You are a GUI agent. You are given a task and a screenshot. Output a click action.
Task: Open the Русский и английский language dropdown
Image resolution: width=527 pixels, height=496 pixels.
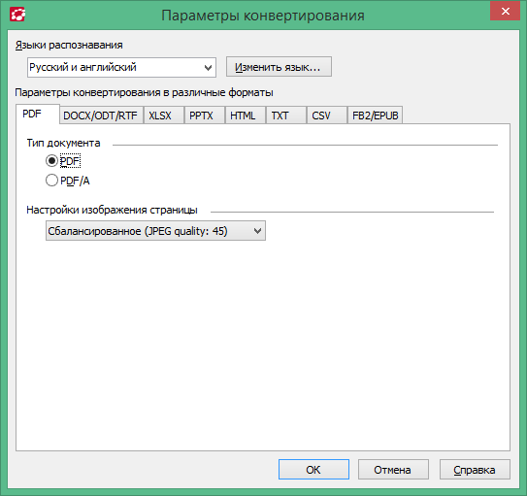click(x=121, y=68)
